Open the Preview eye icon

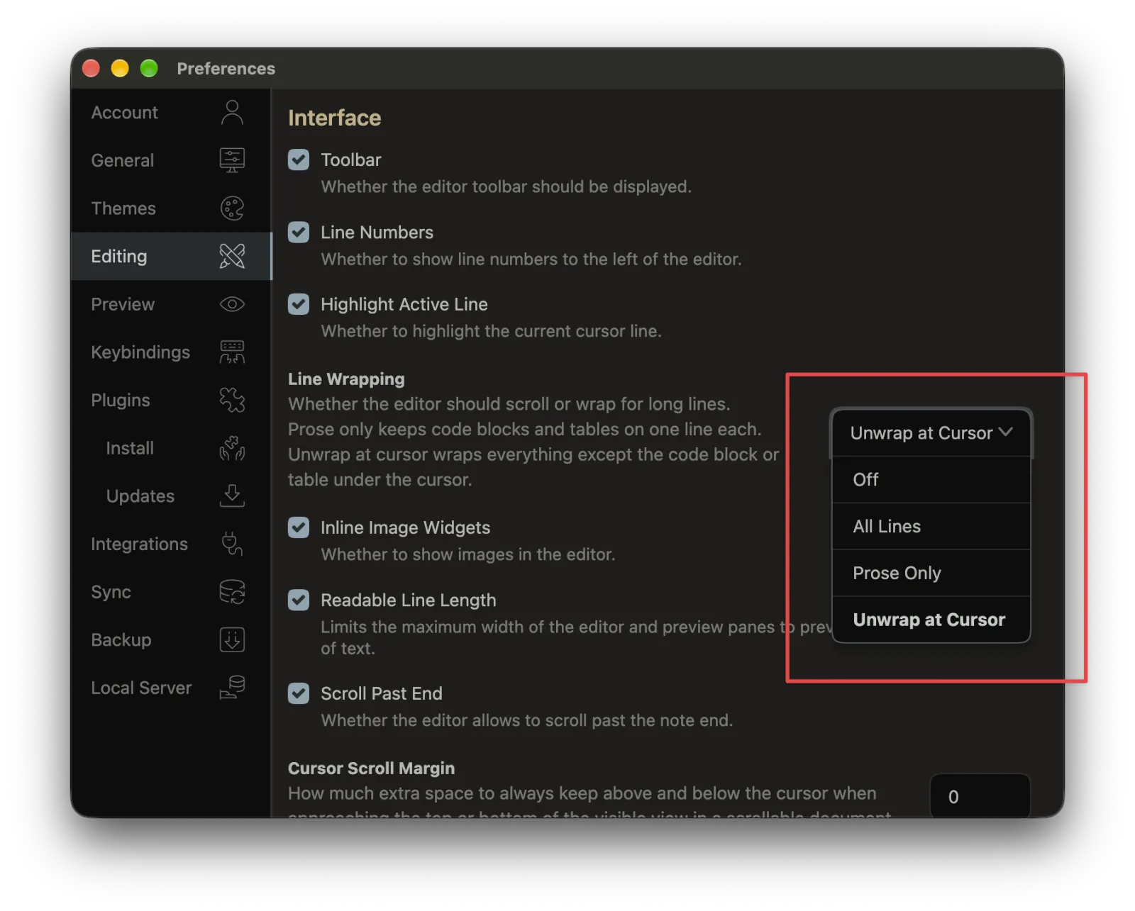point(232,304)
